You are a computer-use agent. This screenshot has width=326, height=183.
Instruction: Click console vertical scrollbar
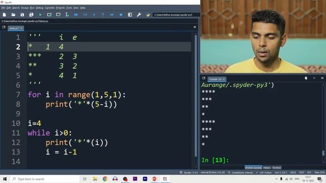tap(323, 153)
